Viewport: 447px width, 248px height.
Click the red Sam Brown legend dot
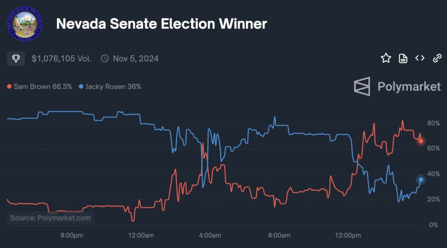coord(9,87)
